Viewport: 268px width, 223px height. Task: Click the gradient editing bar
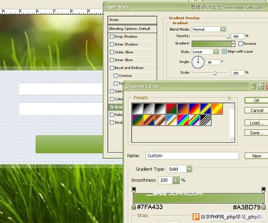tap(199, 198)
